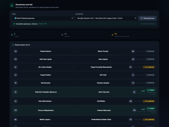Click the 1,67 odds on Polonia Warszawa row
169x127 pixels.
coord(143,109)
